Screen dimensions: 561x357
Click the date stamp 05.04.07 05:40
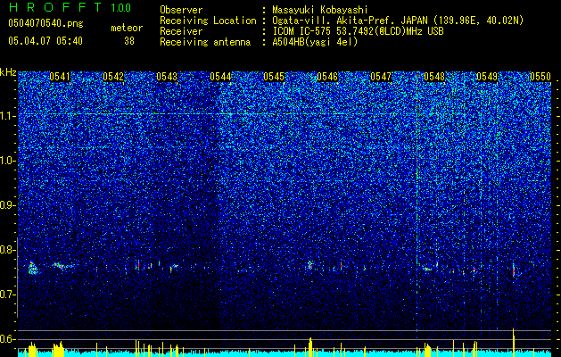(45, 41)
